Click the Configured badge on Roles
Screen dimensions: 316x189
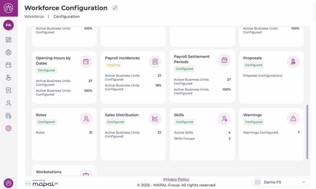tap(46, 122)
